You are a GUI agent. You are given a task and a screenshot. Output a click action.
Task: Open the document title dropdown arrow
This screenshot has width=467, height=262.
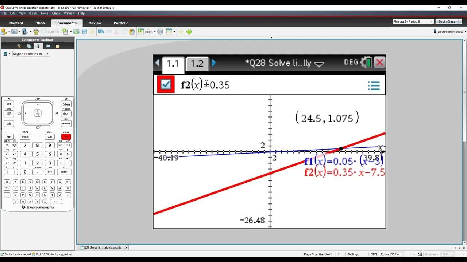[319, 64]
